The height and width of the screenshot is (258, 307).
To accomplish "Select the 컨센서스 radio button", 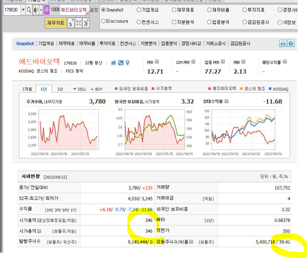I will (139, 22).
